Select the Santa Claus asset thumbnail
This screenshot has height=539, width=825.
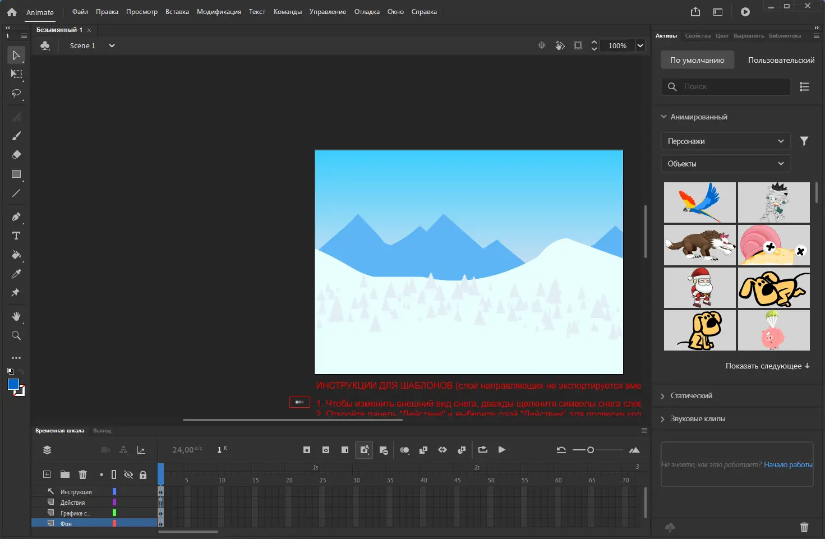pyautogui.click(x=699, y=288)
